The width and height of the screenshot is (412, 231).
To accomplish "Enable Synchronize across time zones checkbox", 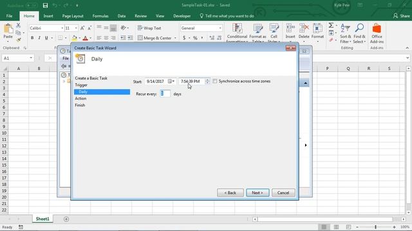I will [x=215, y=81].
